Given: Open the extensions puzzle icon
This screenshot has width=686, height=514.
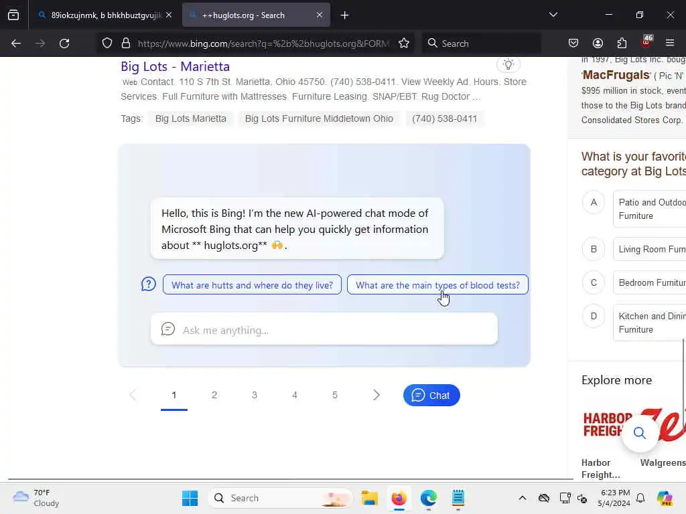Looking at the screenshot, I should tap(622, 44).
